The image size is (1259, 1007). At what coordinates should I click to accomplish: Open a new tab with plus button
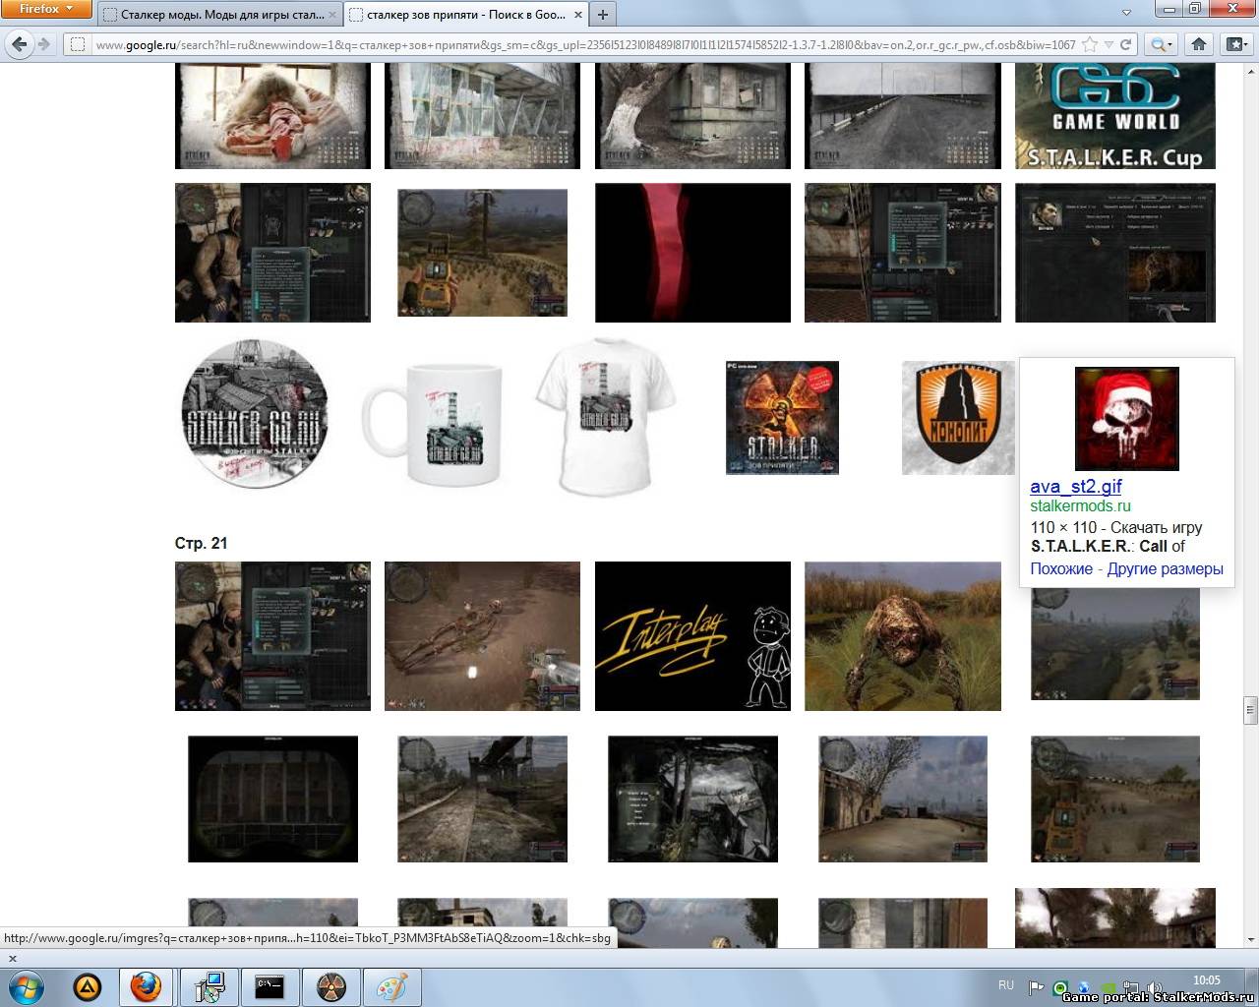[x=602, y=14]
